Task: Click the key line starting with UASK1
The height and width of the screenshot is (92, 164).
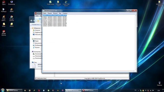Action: point(55,26)
